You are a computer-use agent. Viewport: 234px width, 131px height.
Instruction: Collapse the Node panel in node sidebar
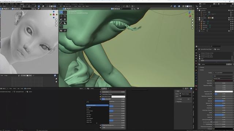point(178,91)
